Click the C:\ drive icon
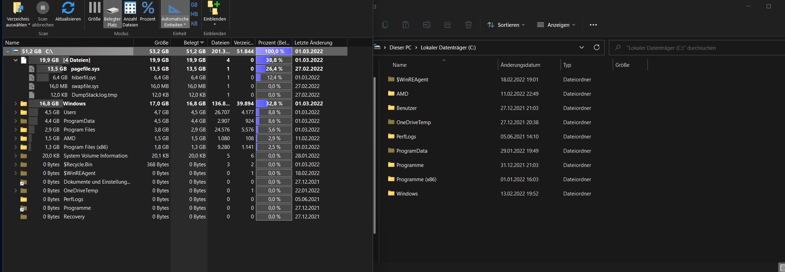785x272 pixels. point(15,51)
